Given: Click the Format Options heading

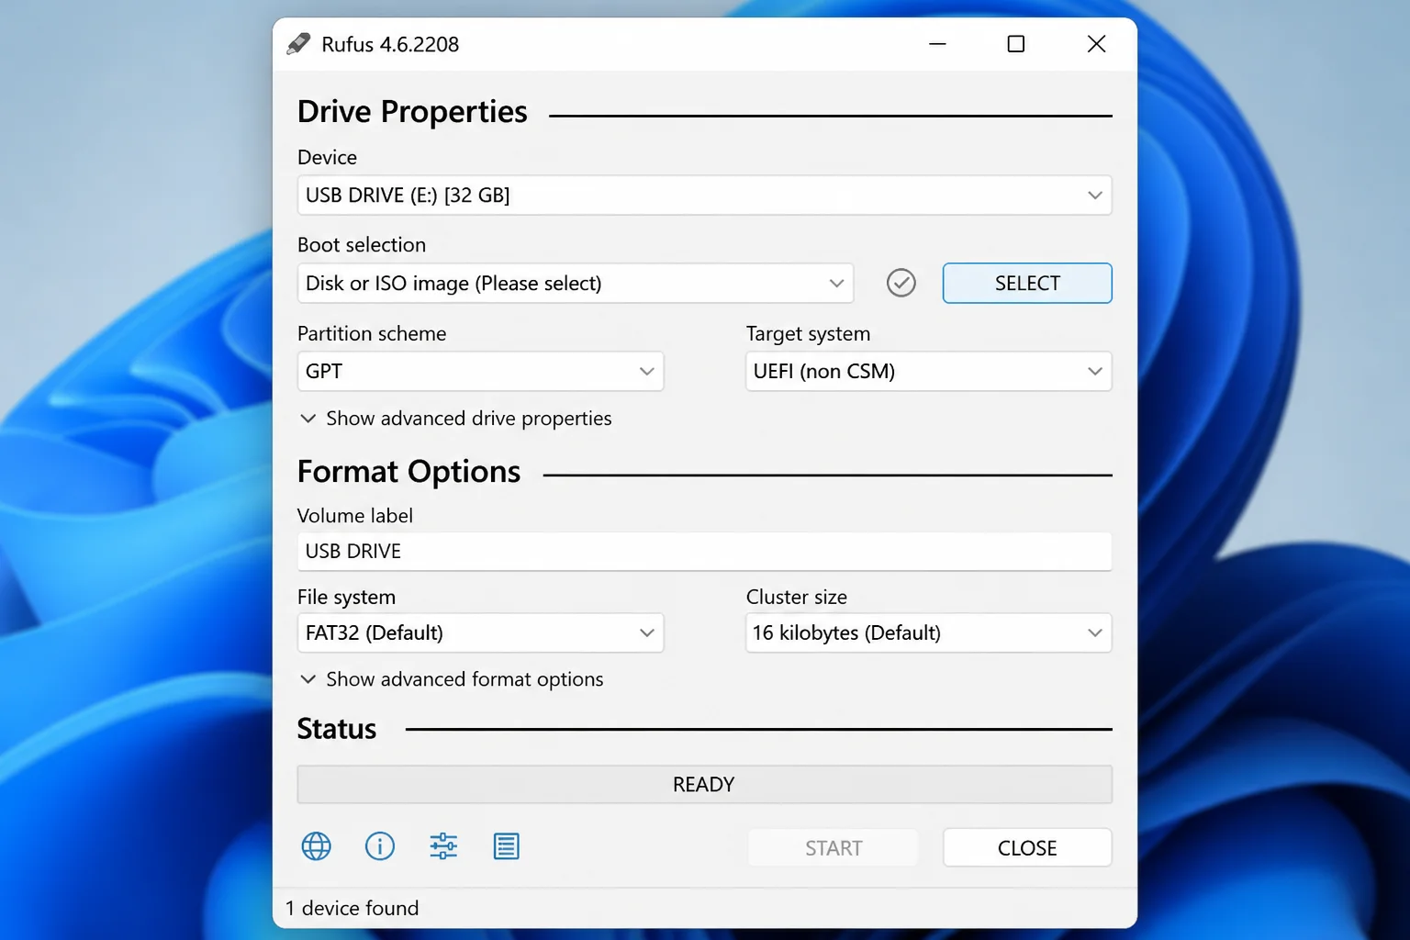Looking at the screenshot, I should pyautogui.click(x=408, y=472).
